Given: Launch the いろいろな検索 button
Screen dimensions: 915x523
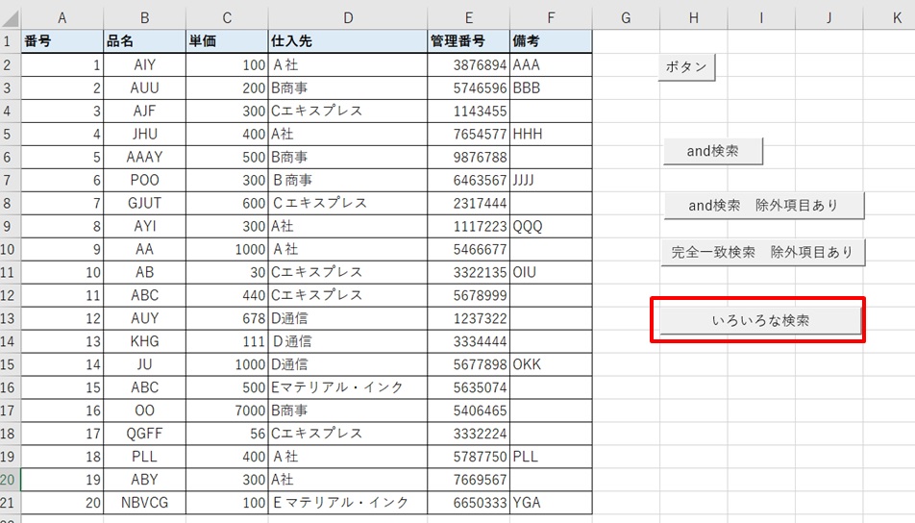Looking at the screenshot, I should click(x=759, y=320).
